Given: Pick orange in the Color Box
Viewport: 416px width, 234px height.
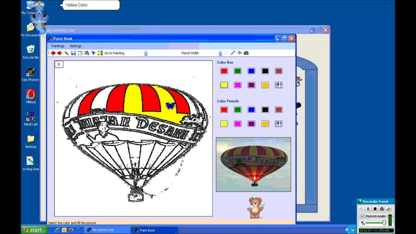Looking at the screenshot, I should coord(265,85).
